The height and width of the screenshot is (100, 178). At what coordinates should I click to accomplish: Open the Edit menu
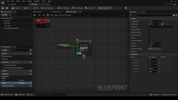(x=13, y=1)
